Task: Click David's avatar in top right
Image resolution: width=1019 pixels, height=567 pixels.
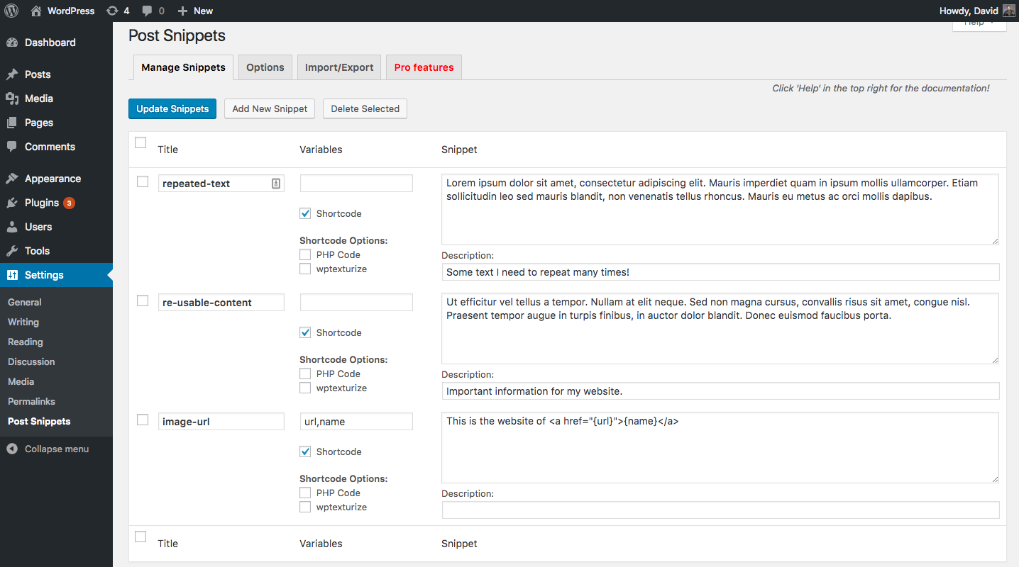Action: 1009,11
